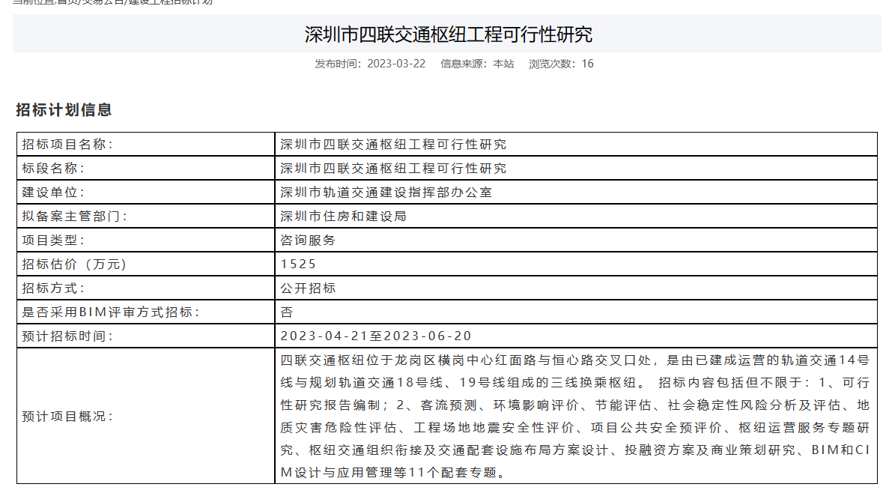Click the 信息来源 本站 text
This screenshot has width=886, height=490.
click(477, 64)
